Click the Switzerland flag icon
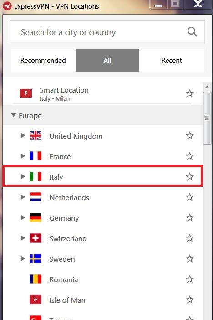213x320 pixels. pyautogui.click(x=35, y=238)
